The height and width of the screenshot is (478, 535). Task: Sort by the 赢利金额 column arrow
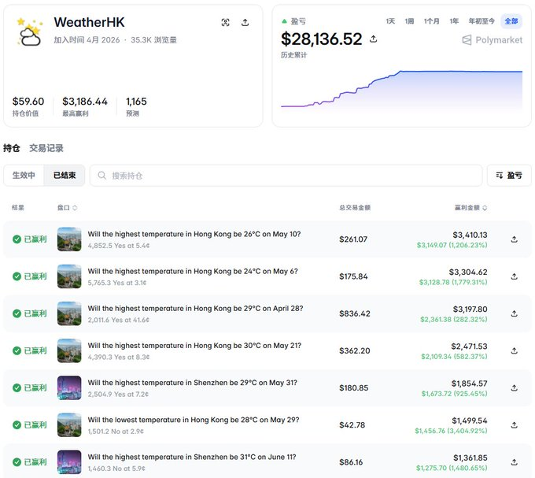(x=485, y=208)
